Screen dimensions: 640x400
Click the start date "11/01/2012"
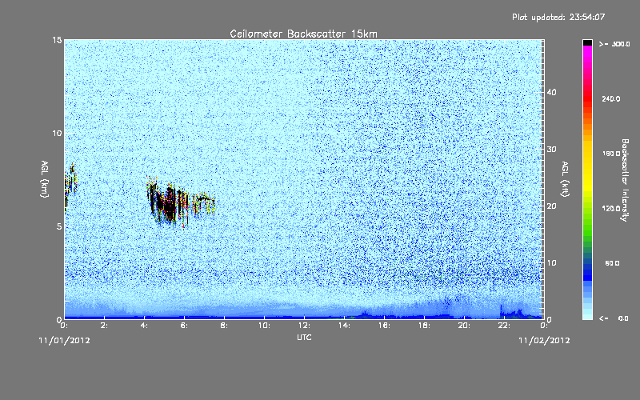(64, 340)
